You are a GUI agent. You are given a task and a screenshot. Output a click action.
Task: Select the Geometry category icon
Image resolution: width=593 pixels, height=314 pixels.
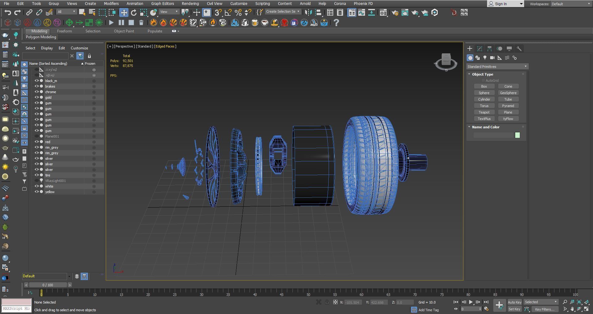tap(470, 58)
